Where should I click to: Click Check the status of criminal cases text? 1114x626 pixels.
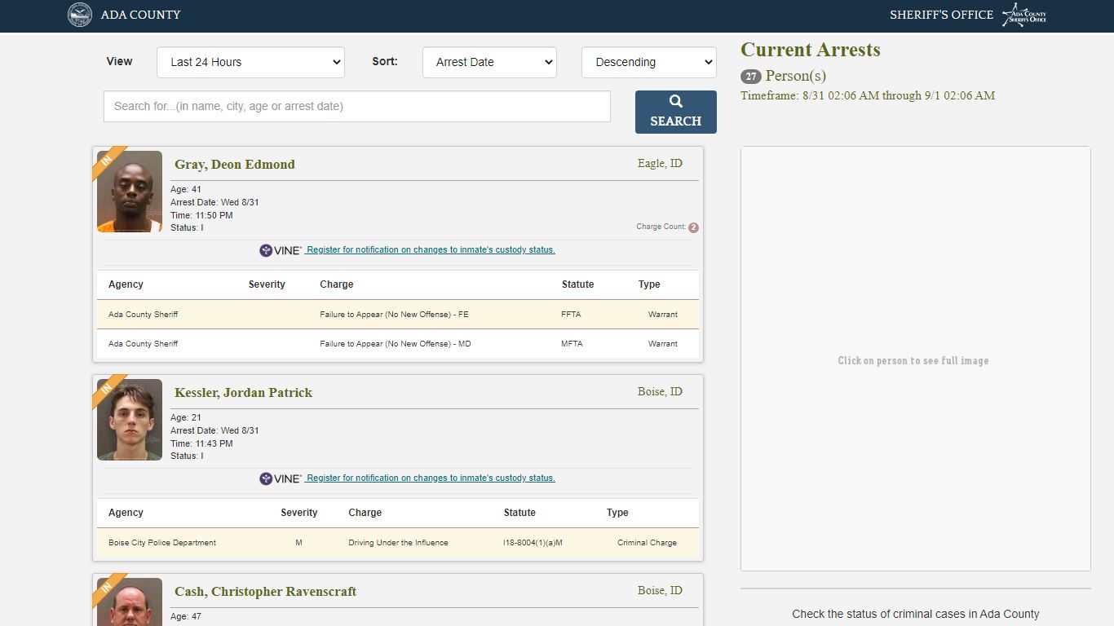916,615
